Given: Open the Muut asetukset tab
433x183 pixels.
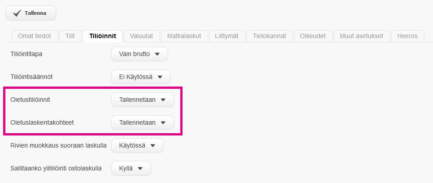Looking at the screenshot, I should [362, 36].
